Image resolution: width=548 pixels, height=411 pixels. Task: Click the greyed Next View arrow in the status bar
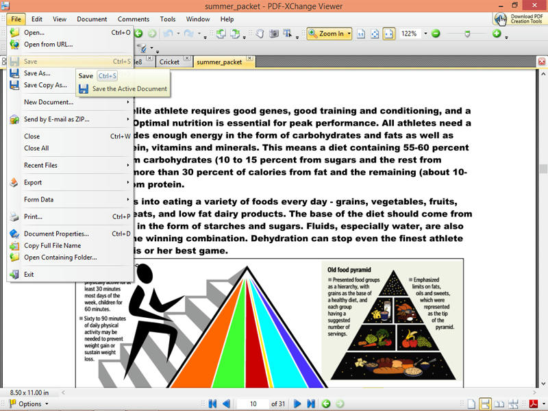coord(340,403)
